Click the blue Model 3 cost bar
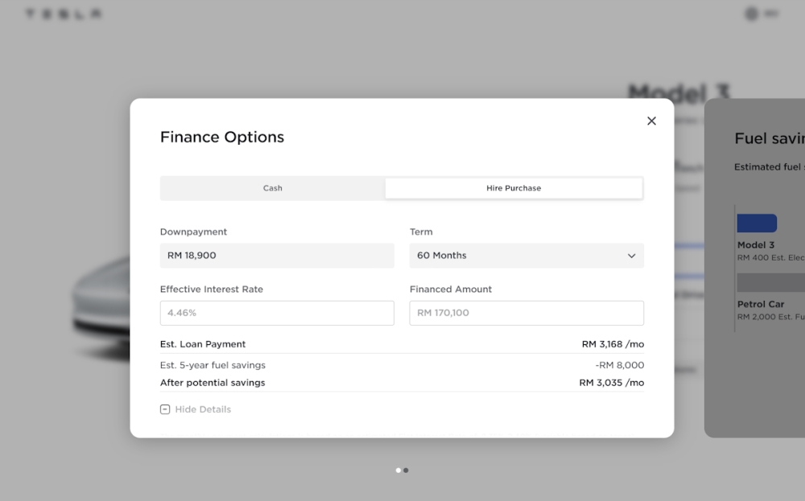805x501 pixels. 757,223
